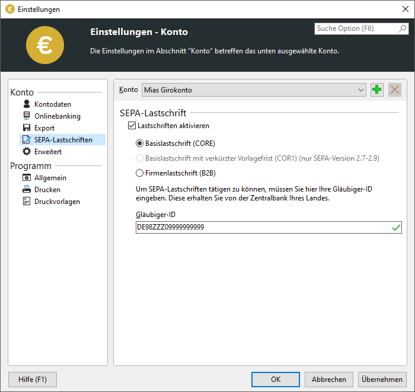The image size is (415, 392).
Task: Click the Export floppy disk icon
Action: [x=27, y=128]
